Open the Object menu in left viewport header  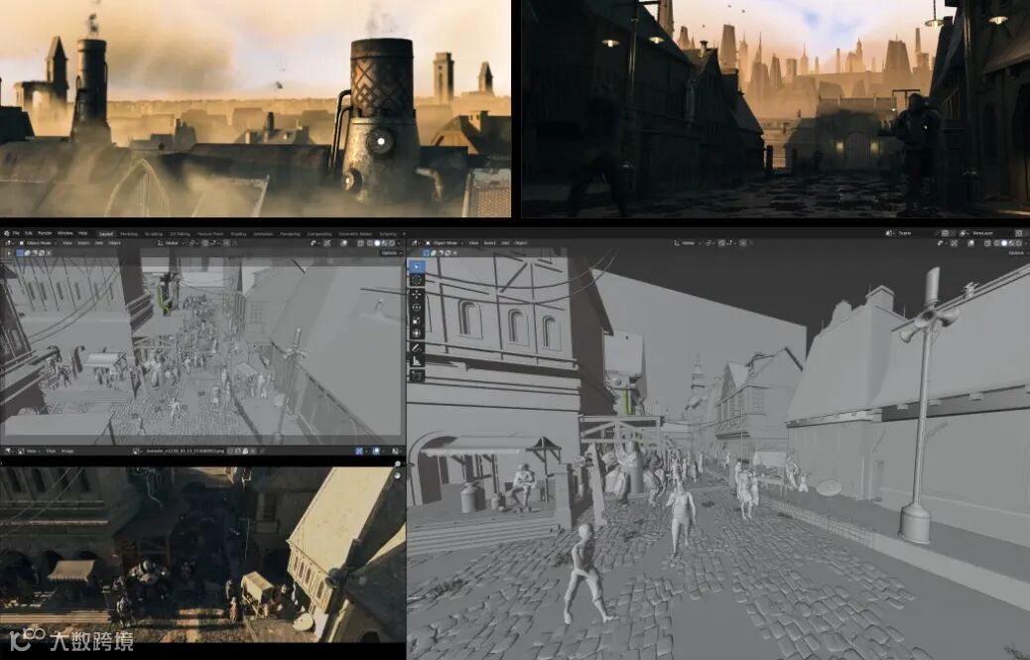click(114, 243)
